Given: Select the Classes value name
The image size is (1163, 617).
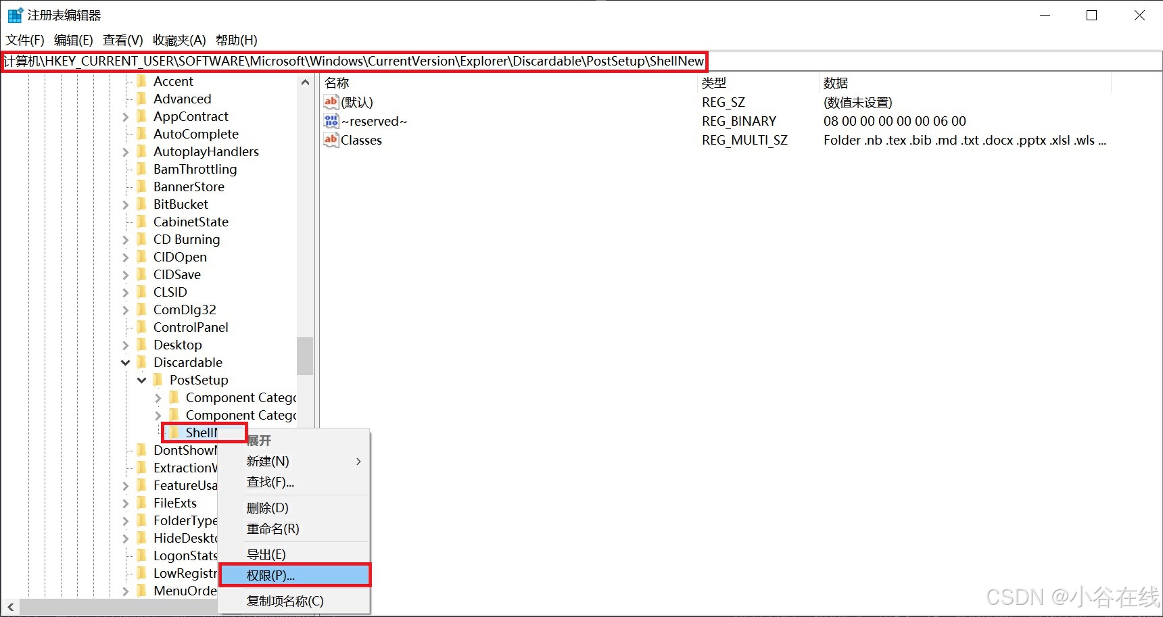Looking at the screenshot, I should (x=361, y=140).
